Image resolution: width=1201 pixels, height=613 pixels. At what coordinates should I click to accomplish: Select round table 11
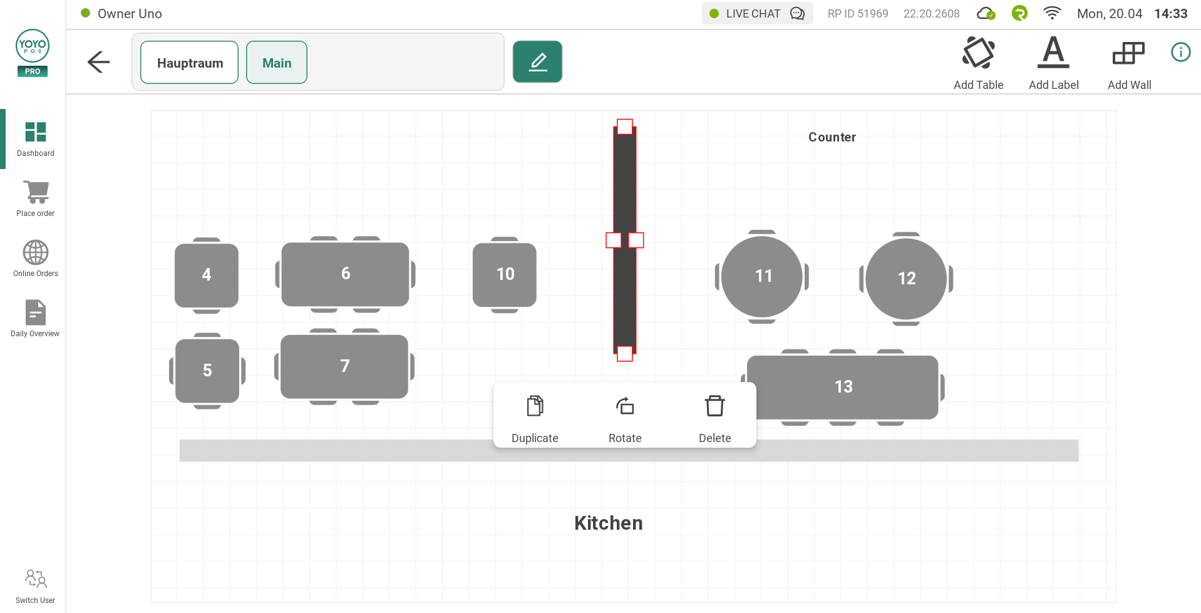pyautogui.click(x=762, y=276)
